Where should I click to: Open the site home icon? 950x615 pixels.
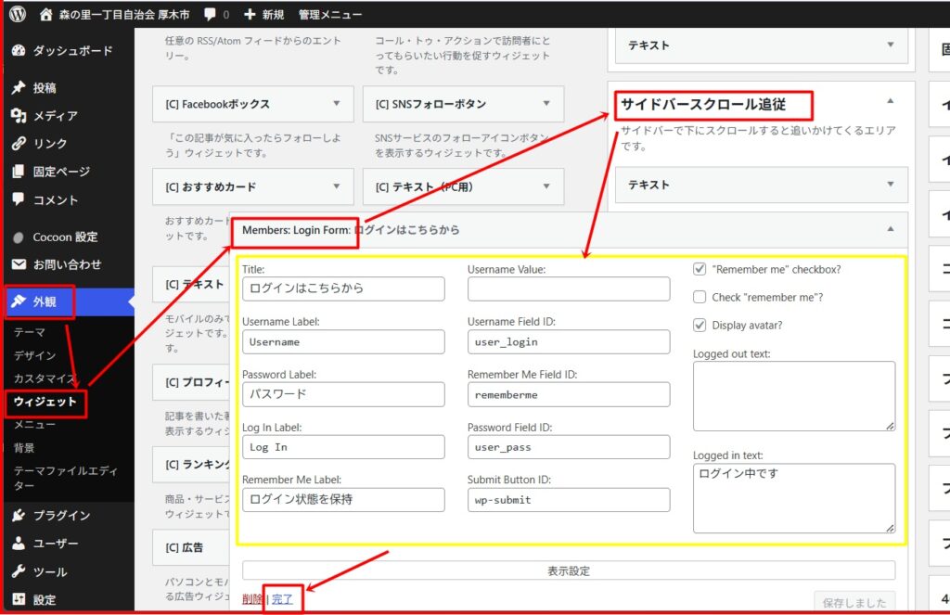tap(46, 14)
